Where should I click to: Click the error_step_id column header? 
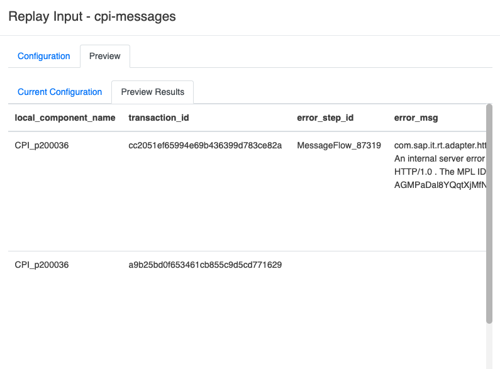pyautogui.click(x=326, y=118)
